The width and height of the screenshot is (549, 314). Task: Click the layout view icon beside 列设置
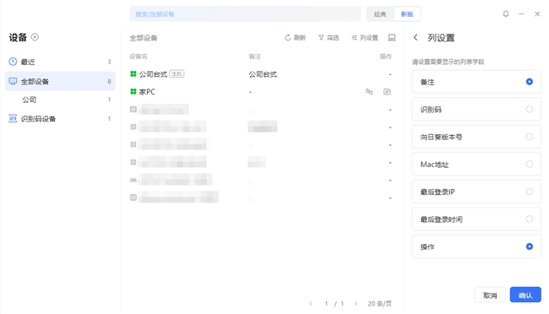coord(392,38)
